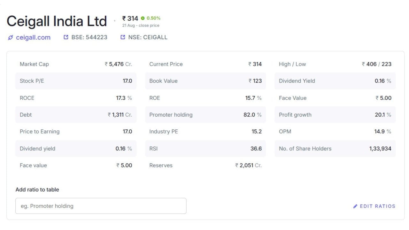
Task: Click the 17.3 % ROCE value
Action: (124, 98)
